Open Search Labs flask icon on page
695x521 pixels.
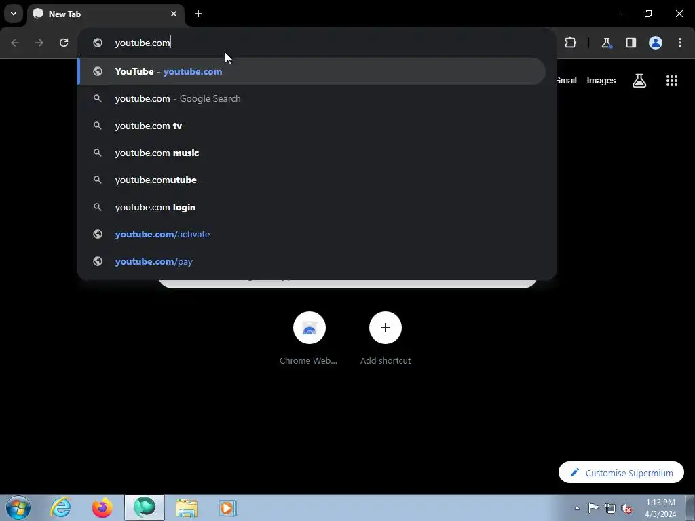pos(639,81)
